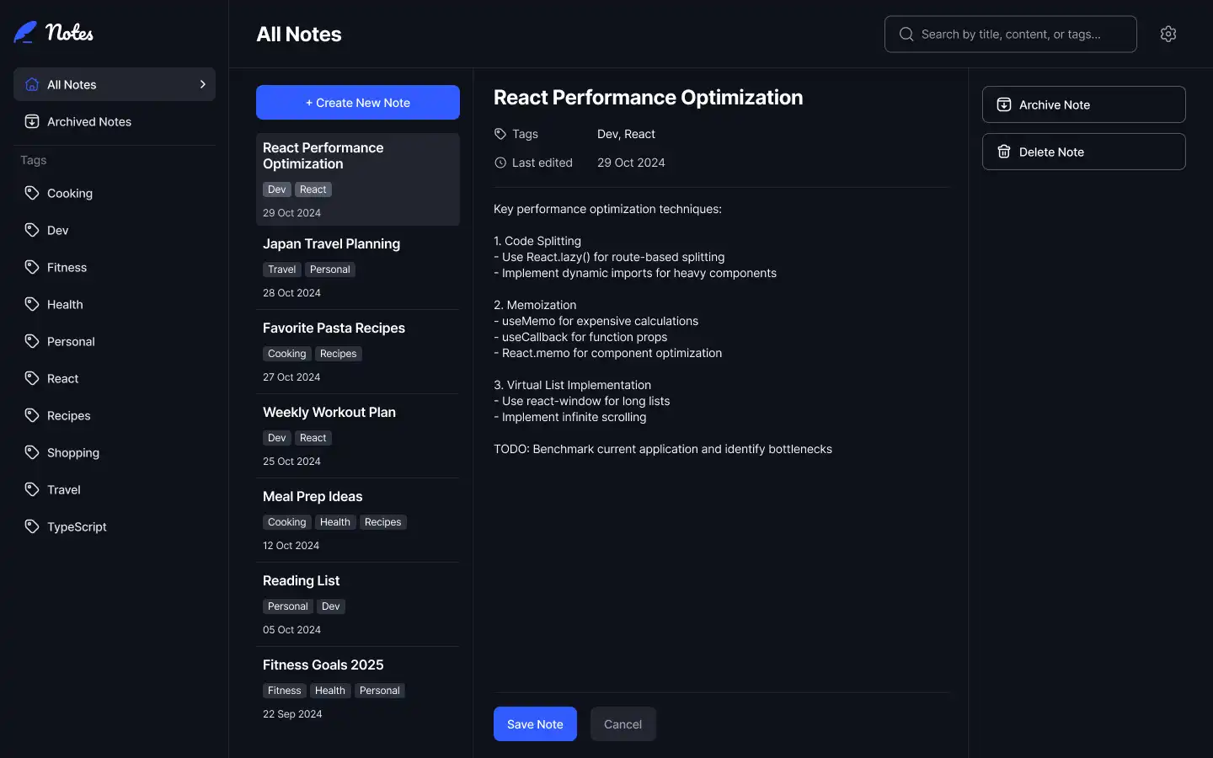Click the Save Note button
The height and width of the screenshot is (758, 1213).
pos(535,724)
